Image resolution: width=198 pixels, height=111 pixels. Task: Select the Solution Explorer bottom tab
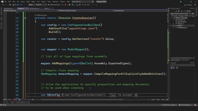point(175,60)
